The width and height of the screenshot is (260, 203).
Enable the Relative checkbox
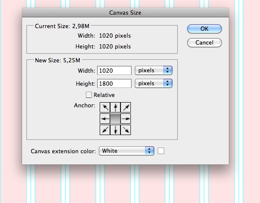[89, 95]
